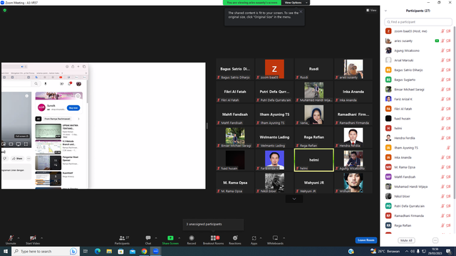The height and width of the screenshot is (256, 456).
Task: Open Google Chrome from taskbar
Action: pos(144,251)
